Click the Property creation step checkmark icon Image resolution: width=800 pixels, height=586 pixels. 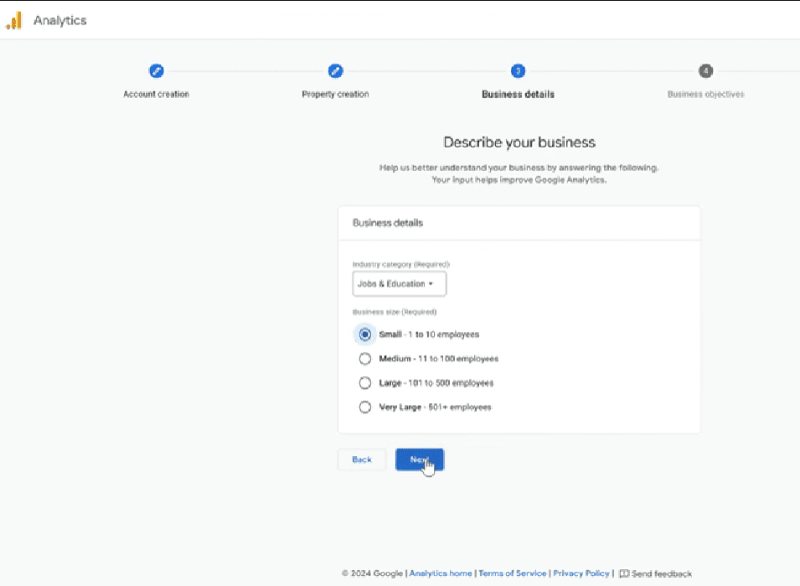pos(336,71)
